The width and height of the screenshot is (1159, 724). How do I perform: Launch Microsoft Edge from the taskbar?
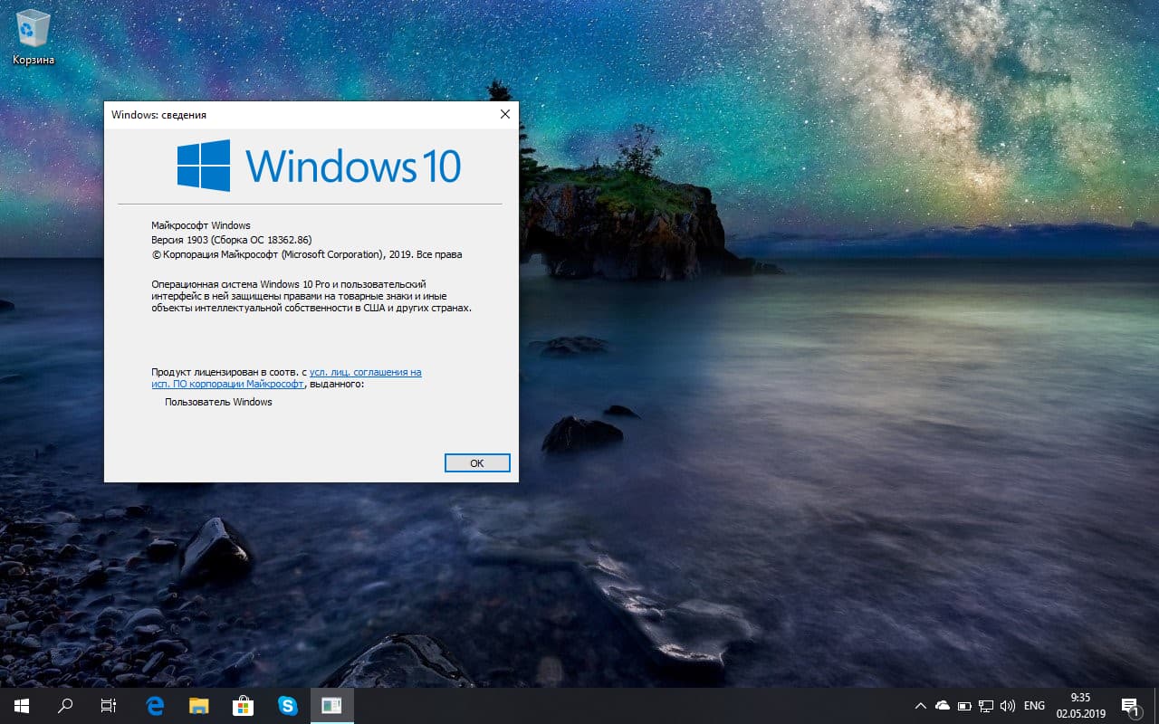[x=153, y=705]
